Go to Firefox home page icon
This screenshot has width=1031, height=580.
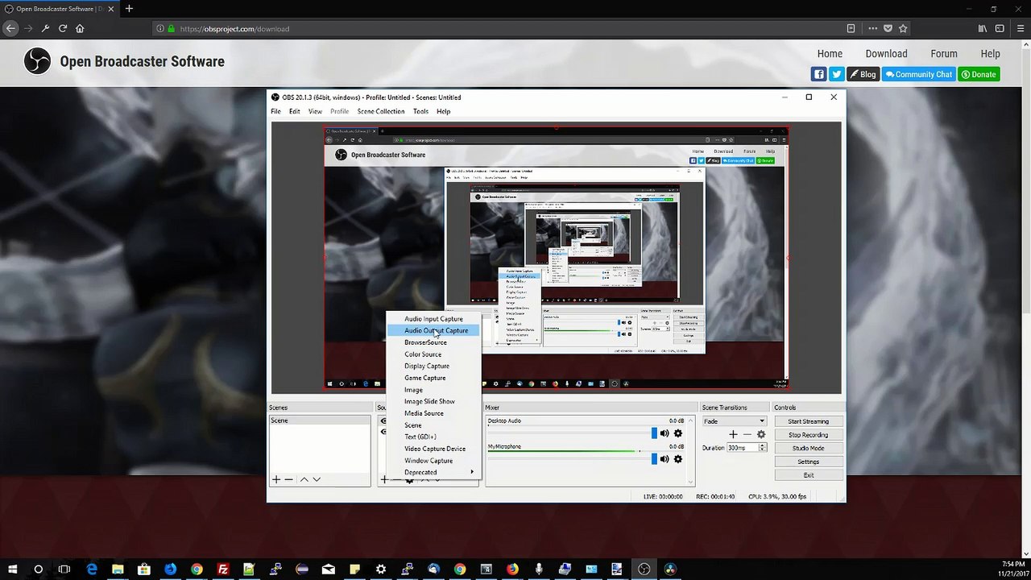click(x=80, y=28)
